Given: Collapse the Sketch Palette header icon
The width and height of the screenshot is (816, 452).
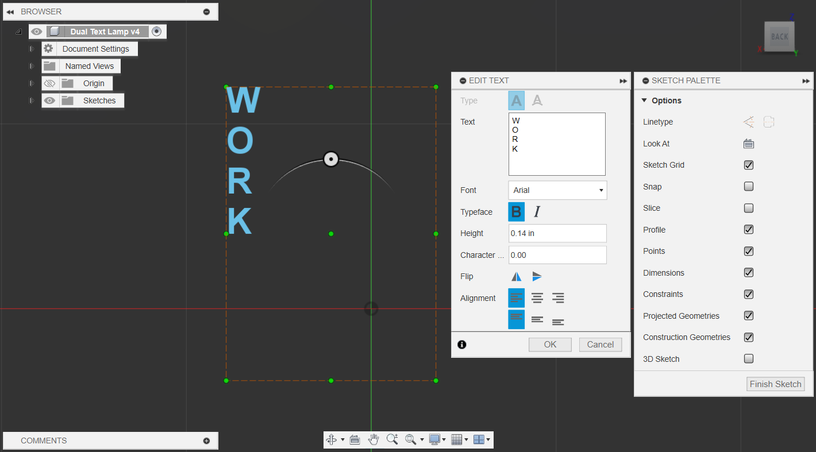Looking at the screenshot, I should [645, 81].
